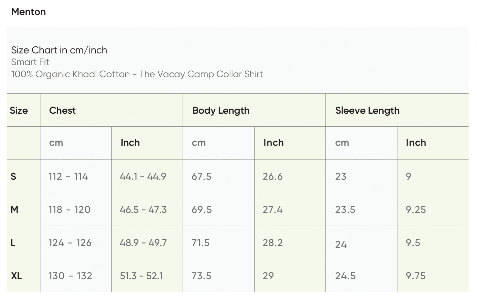Click the 'Size Chart in cm/inch' title

click(59, 50)
